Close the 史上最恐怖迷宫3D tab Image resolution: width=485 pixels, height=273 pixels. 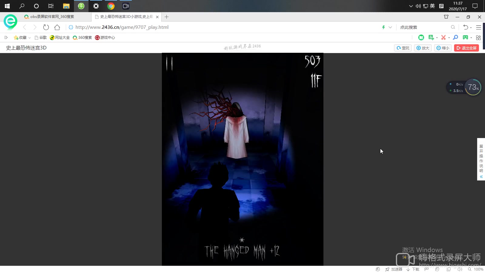click(x=157, y=17)
